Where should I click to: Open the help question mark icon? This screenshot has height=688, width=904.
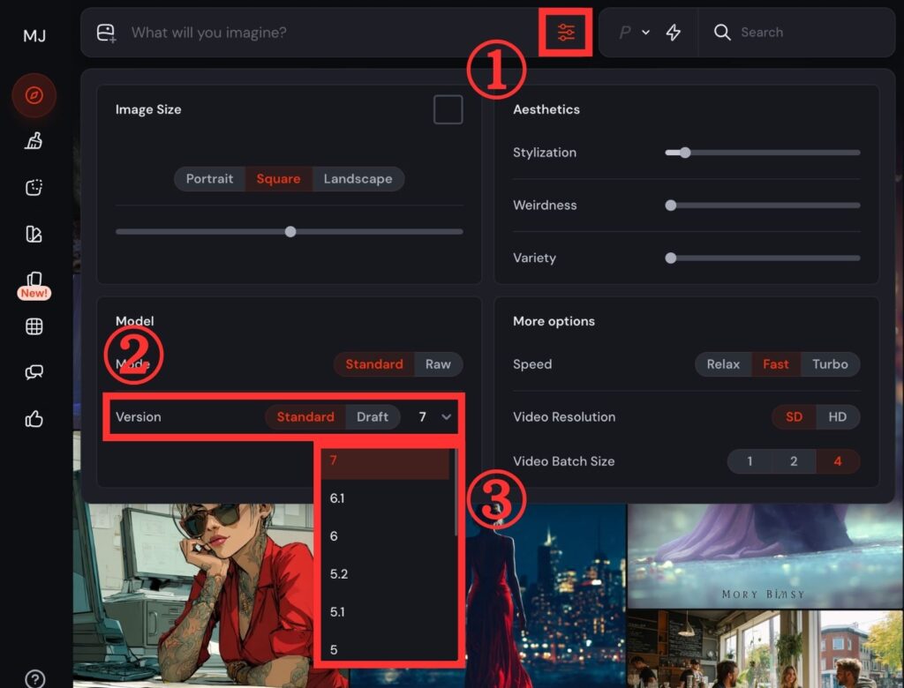point(34,678)
